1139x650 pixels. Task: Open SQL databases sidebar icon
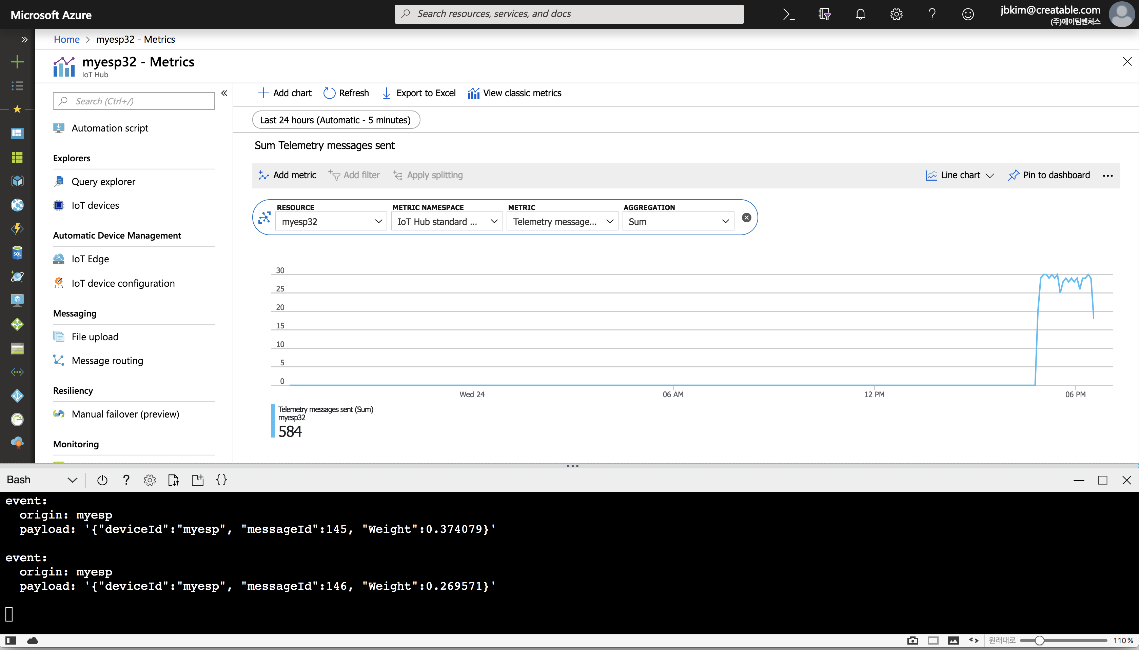[17, 253]
